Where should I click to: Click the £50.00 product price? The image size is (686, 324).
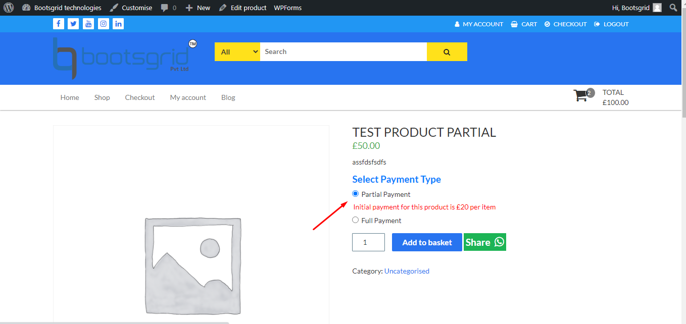tap(366, 146)
